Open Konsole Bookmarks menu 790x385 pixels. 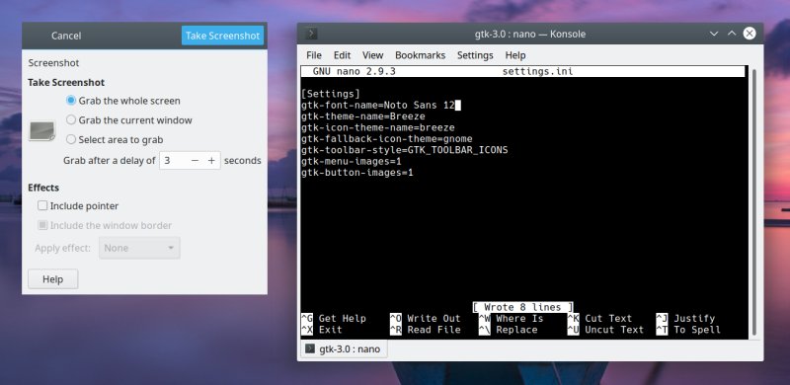tap(421, 55)
